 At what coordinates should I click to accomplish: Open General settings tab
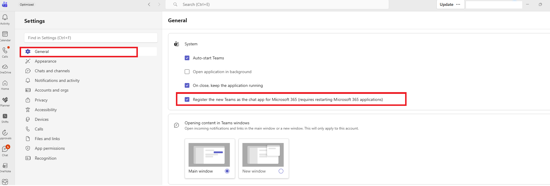90,51
